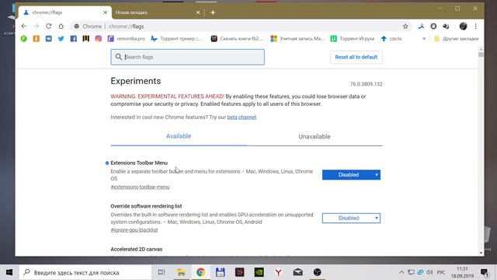Click the Chrome taskbar icon

point(200,272)
